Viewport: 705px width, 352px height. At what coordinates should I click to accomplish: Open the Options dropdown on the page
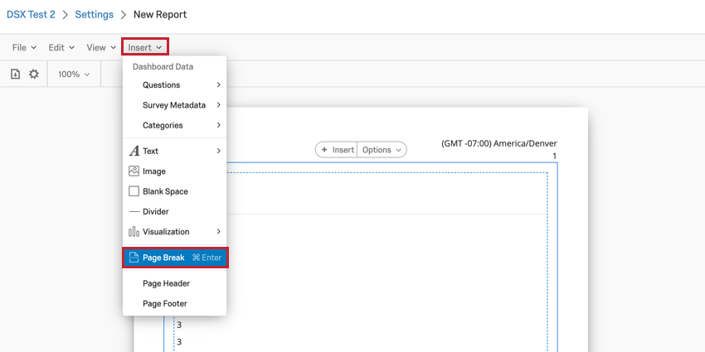coord(382,150)
